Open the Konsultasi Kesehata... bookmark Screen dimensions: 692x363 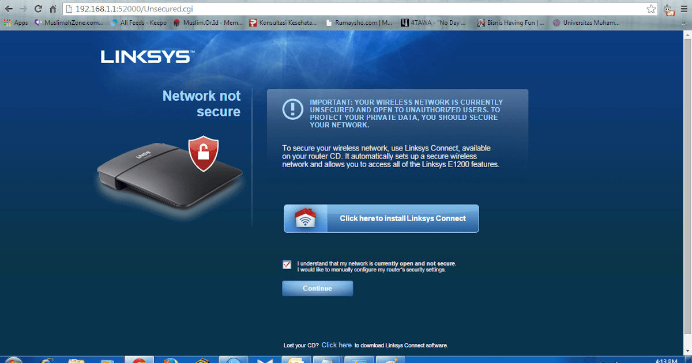pos(283,23)
